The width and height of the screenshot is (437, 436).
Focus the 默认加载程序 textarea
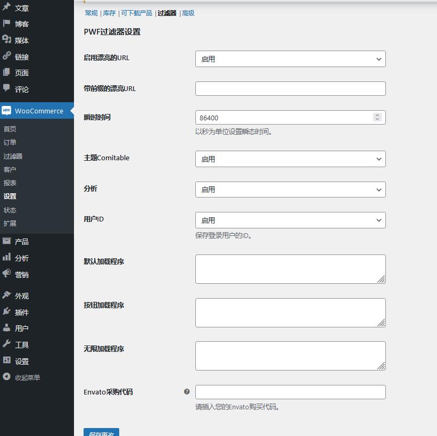tap(291, 269)
